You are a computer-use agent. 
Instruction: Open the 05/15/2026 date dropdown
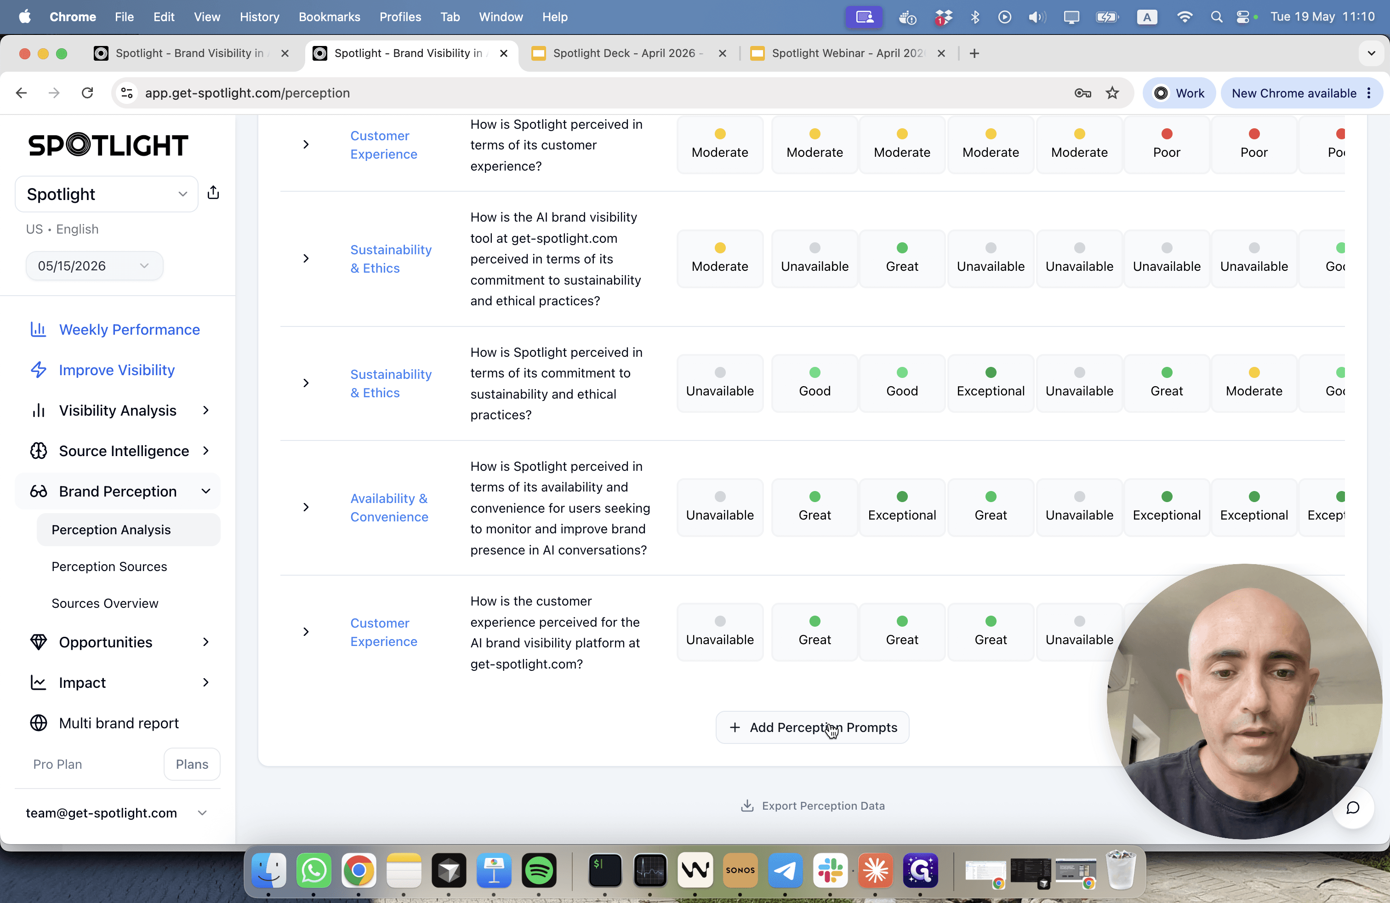tap(94, 266)
